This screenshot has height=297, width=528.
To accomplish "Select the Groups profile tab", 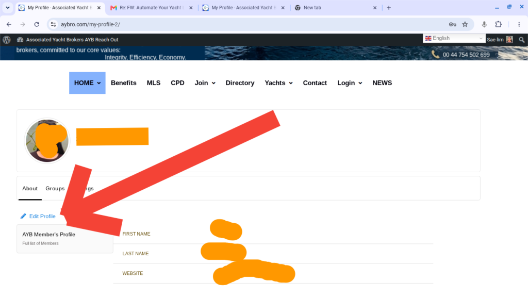I will (x=55, y=189).
